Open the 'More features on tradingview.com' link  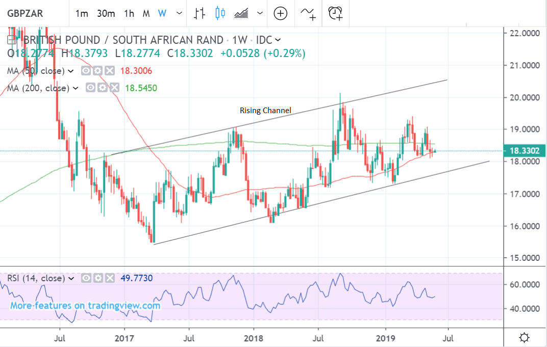[85, 306]
